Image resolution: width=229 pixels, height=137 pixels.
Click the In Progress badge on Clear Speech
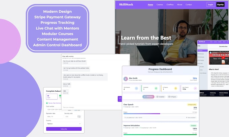click(x=192, y=104)
